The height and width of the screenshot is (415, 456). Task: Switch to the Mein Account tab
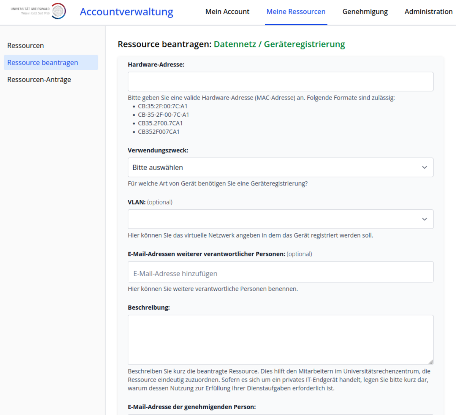[x=227, y=12]
